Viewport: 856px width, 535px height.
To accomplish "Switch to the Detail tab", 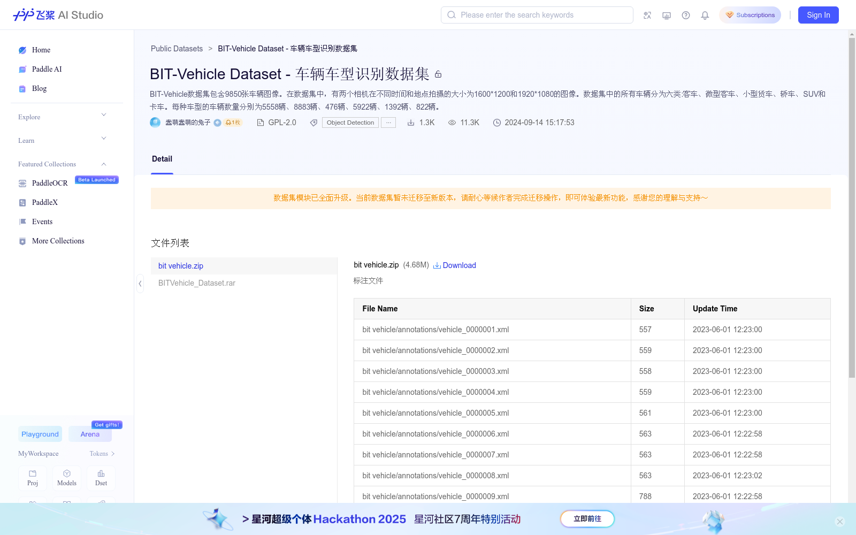I will point(162,159).
